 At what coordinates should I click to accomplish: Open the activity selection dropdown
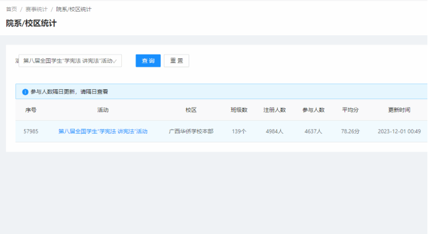tap(70, 61)
